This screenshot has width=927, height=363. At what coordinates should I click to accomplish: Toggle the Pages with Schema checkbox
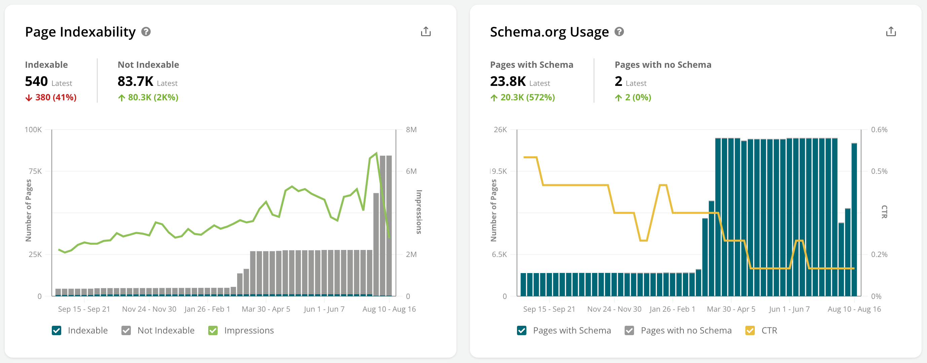coord(522,330)
